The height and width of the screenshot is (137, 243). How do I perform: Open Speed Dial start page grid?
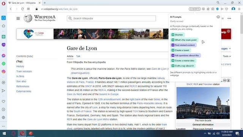click(x=28, y=9)
